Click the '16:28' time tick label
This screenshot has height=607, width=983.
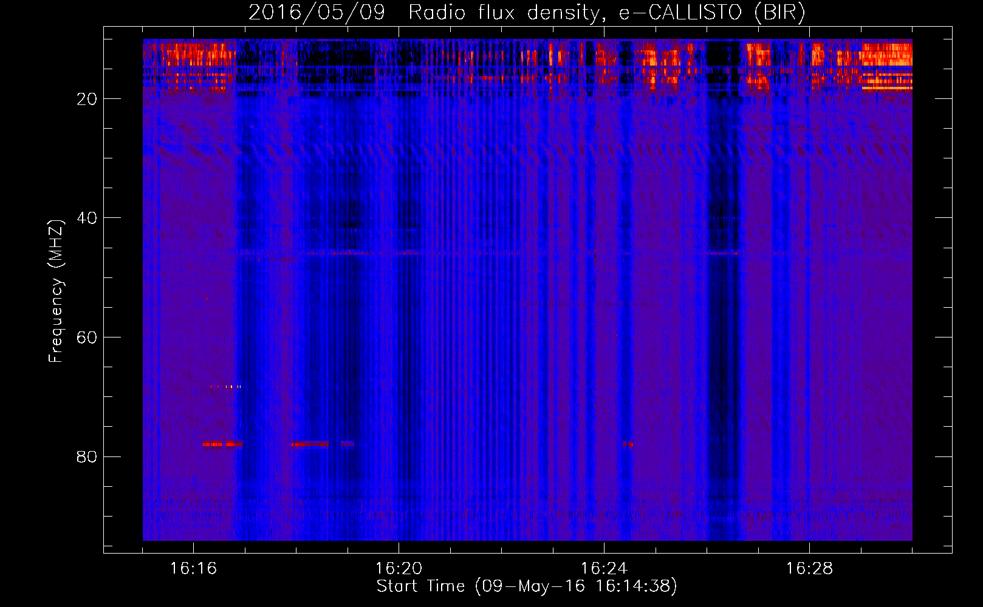coord(809,569)
